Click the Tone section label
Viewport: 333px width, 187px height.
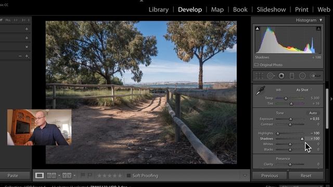[280, 113]
